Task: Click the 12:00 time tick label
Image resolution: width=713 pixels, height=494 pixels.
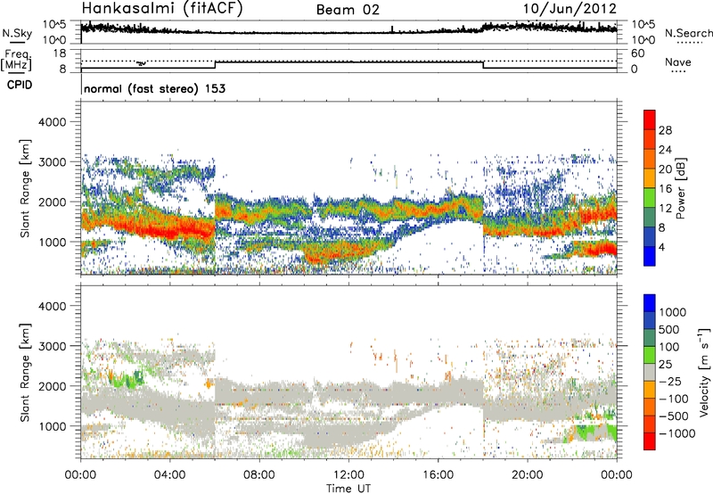Action: tap(348, 475)
